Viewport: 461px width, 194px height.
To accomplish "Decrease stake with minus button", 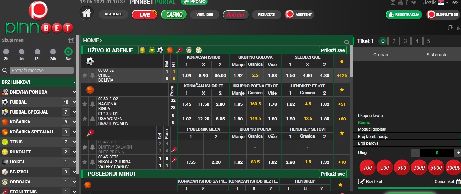I will click(415, 153).
